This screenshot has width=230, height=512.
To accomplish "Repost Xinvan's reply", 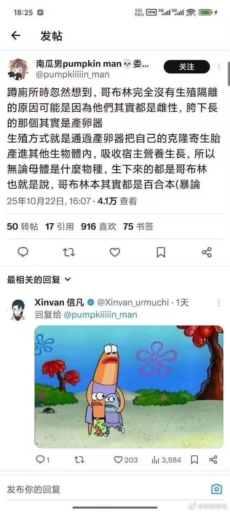I will 79,460.
